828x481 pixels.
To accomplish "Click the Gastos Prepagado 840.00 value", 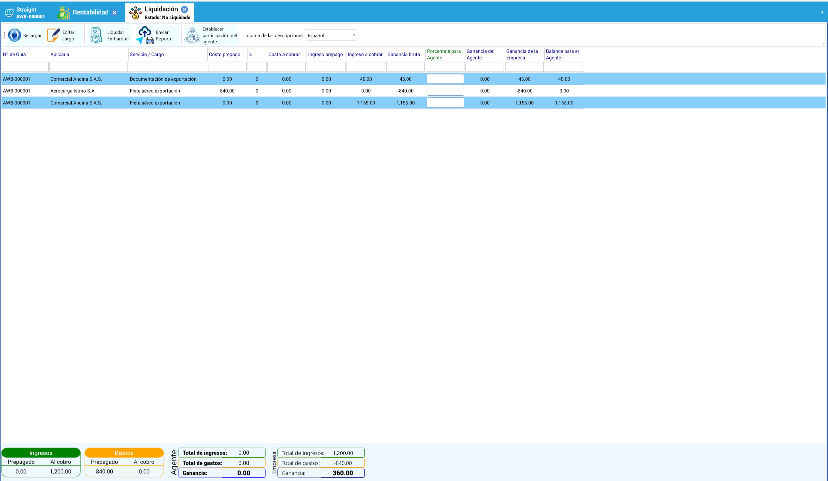I will [x=105, y=472].
